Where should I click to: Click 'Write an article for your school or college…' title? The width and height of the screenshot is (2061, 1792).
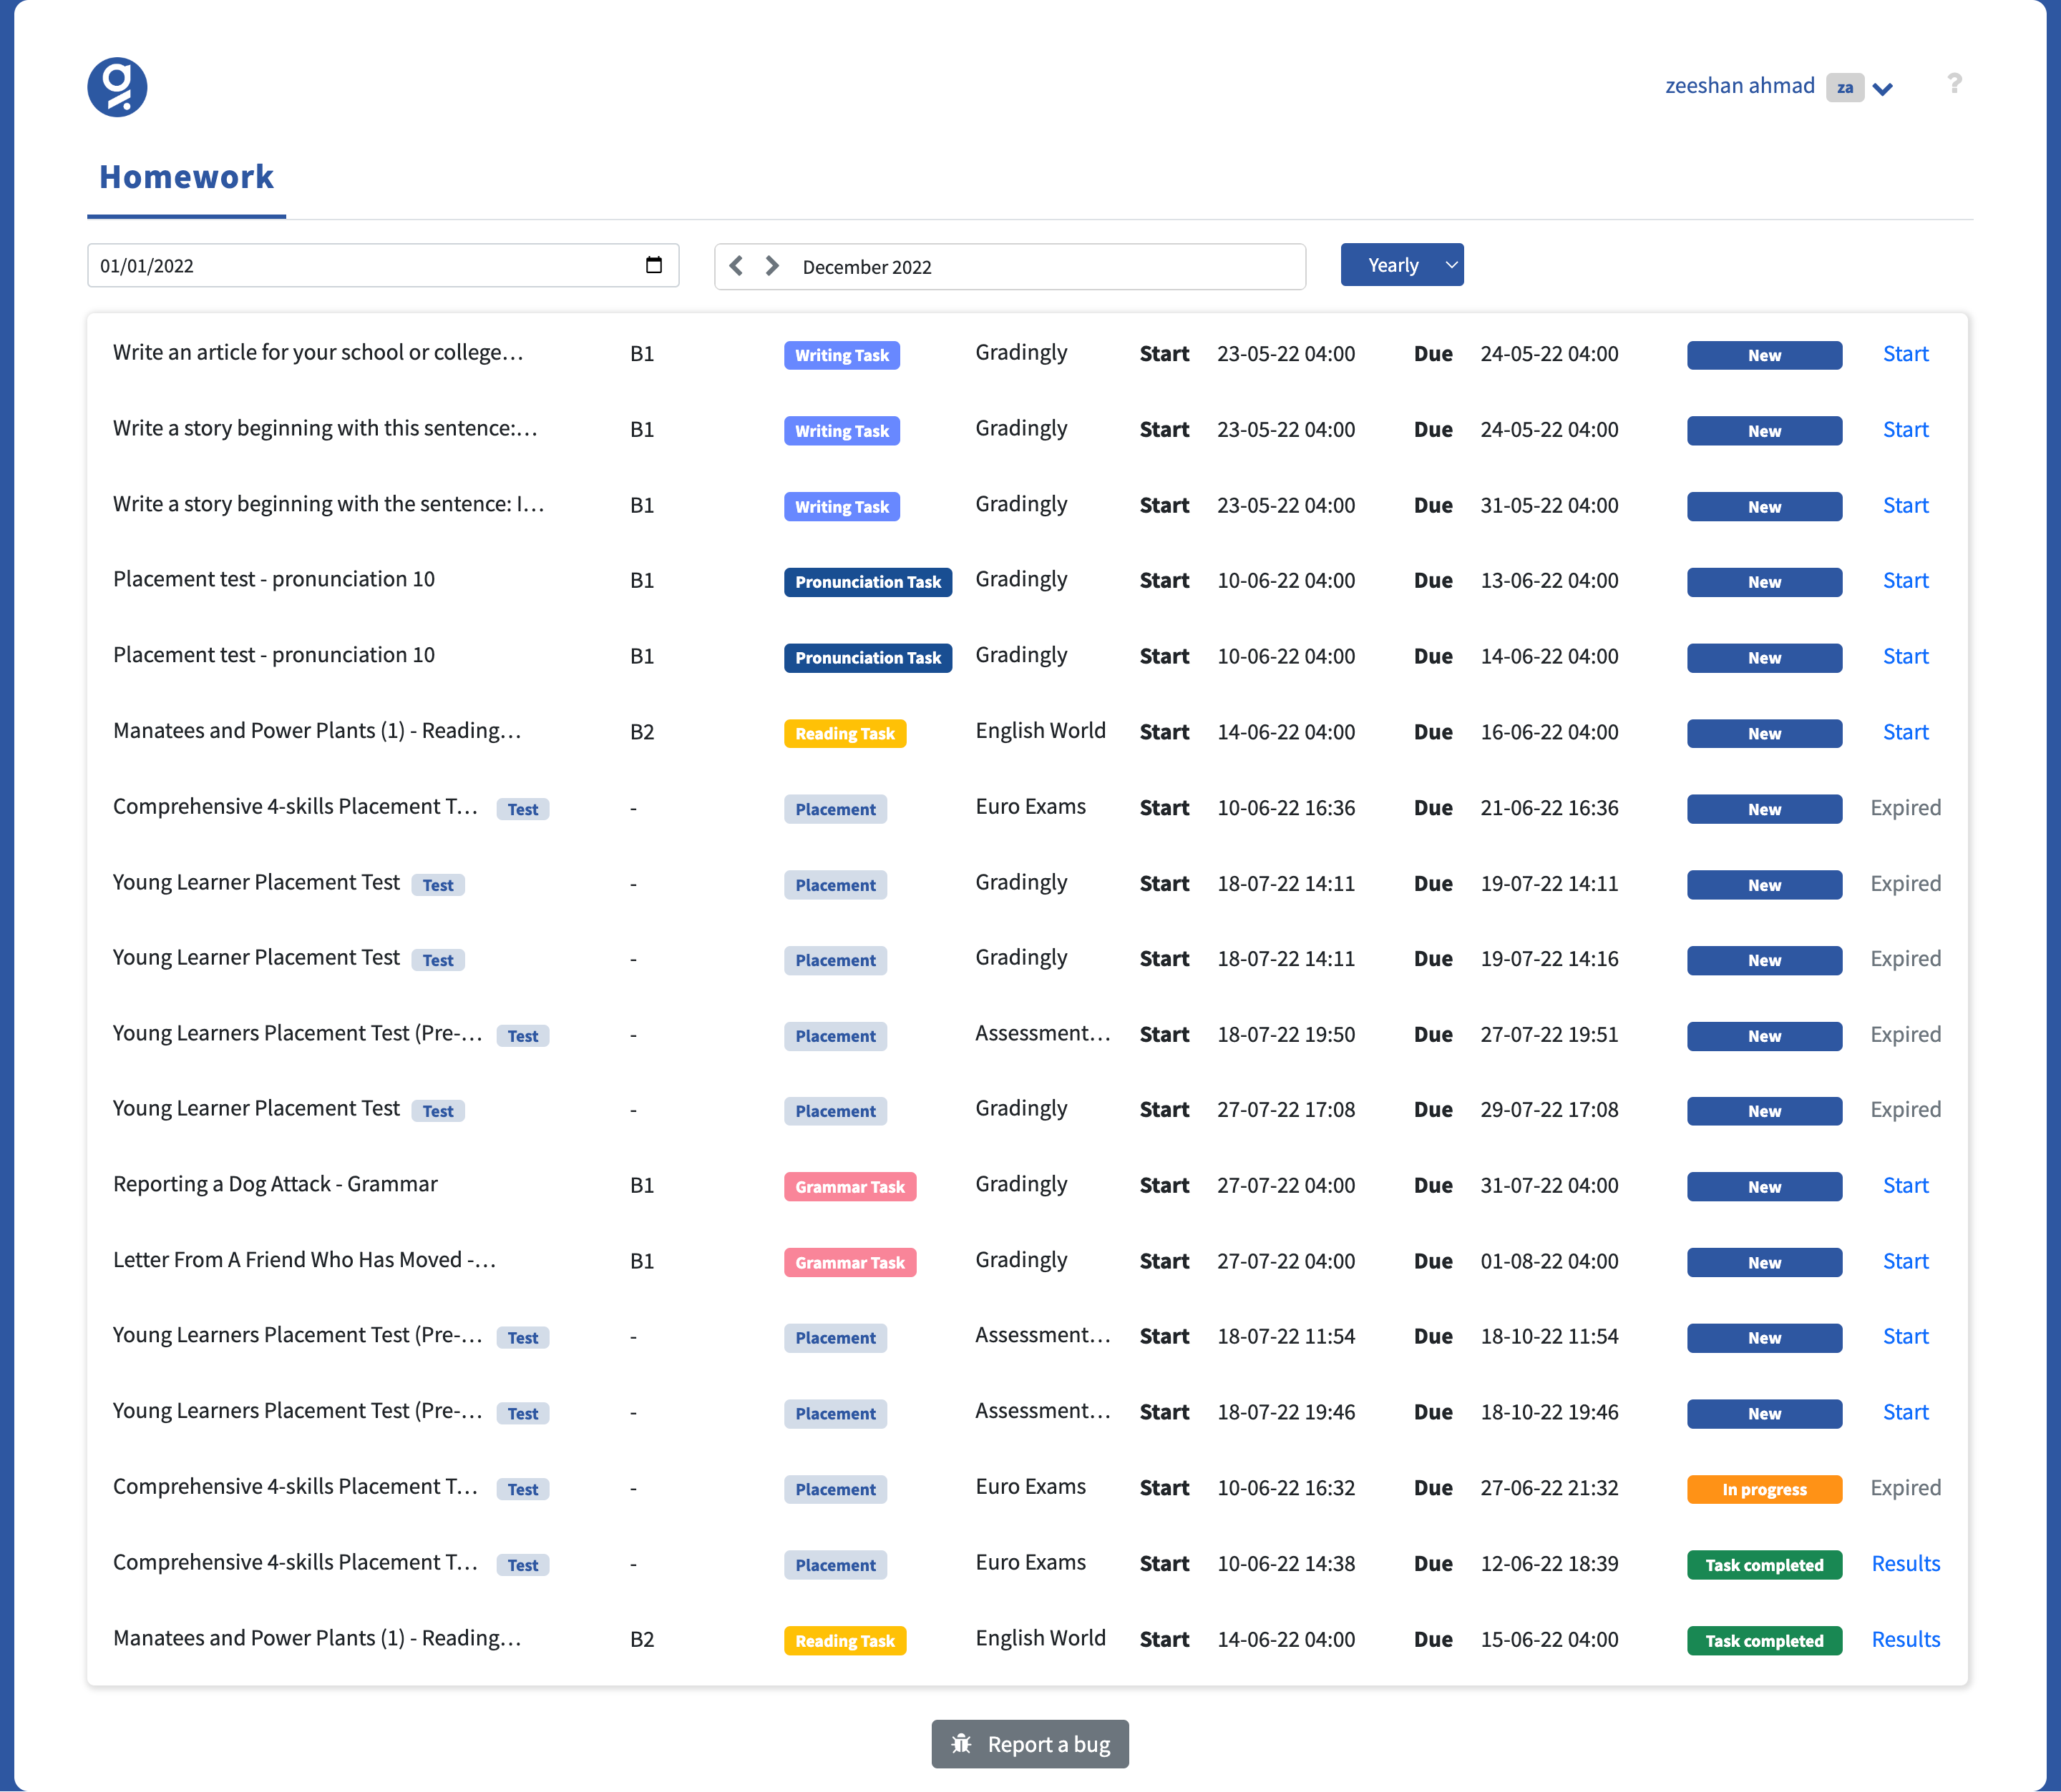click(x=317, y=353)
